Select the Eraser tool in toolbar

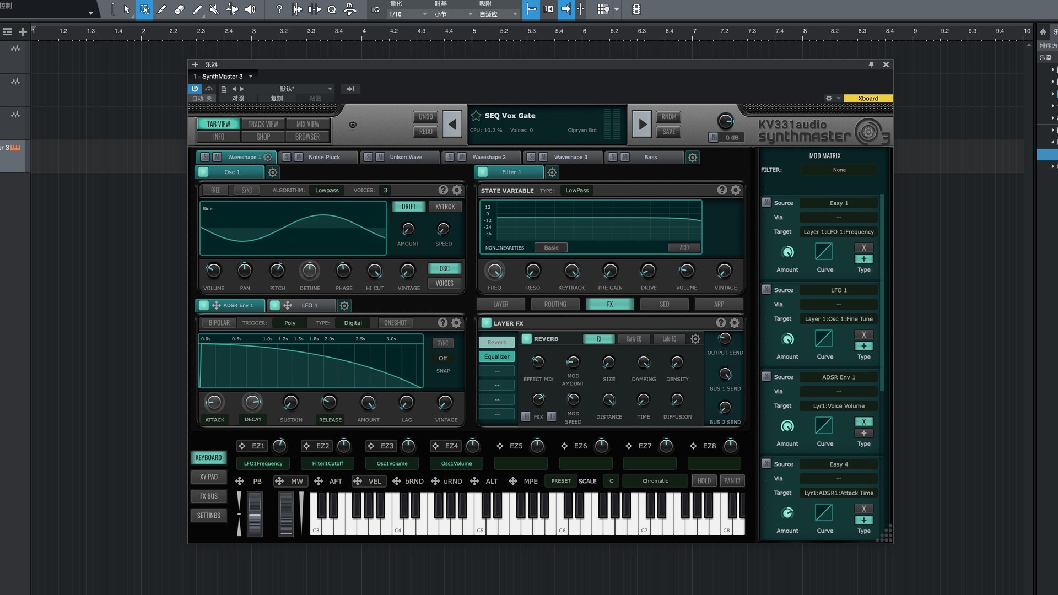coord(179,9)
